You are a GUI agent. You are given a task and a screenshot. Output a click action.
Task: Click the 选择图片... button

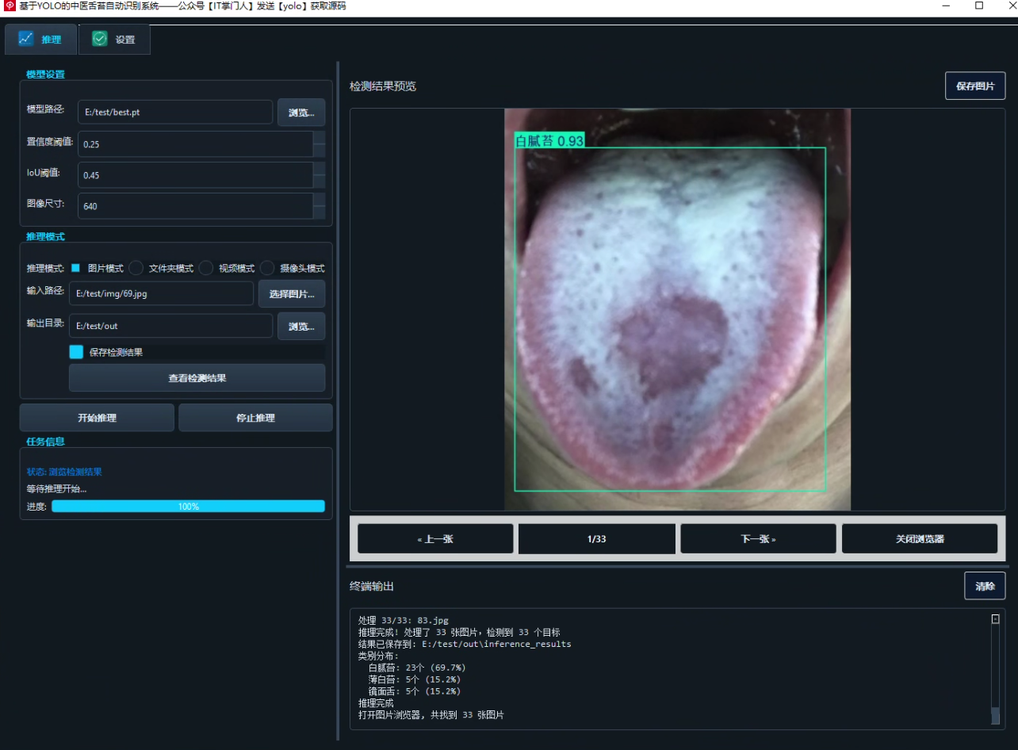pyautogui.click(x=292, y=294)
